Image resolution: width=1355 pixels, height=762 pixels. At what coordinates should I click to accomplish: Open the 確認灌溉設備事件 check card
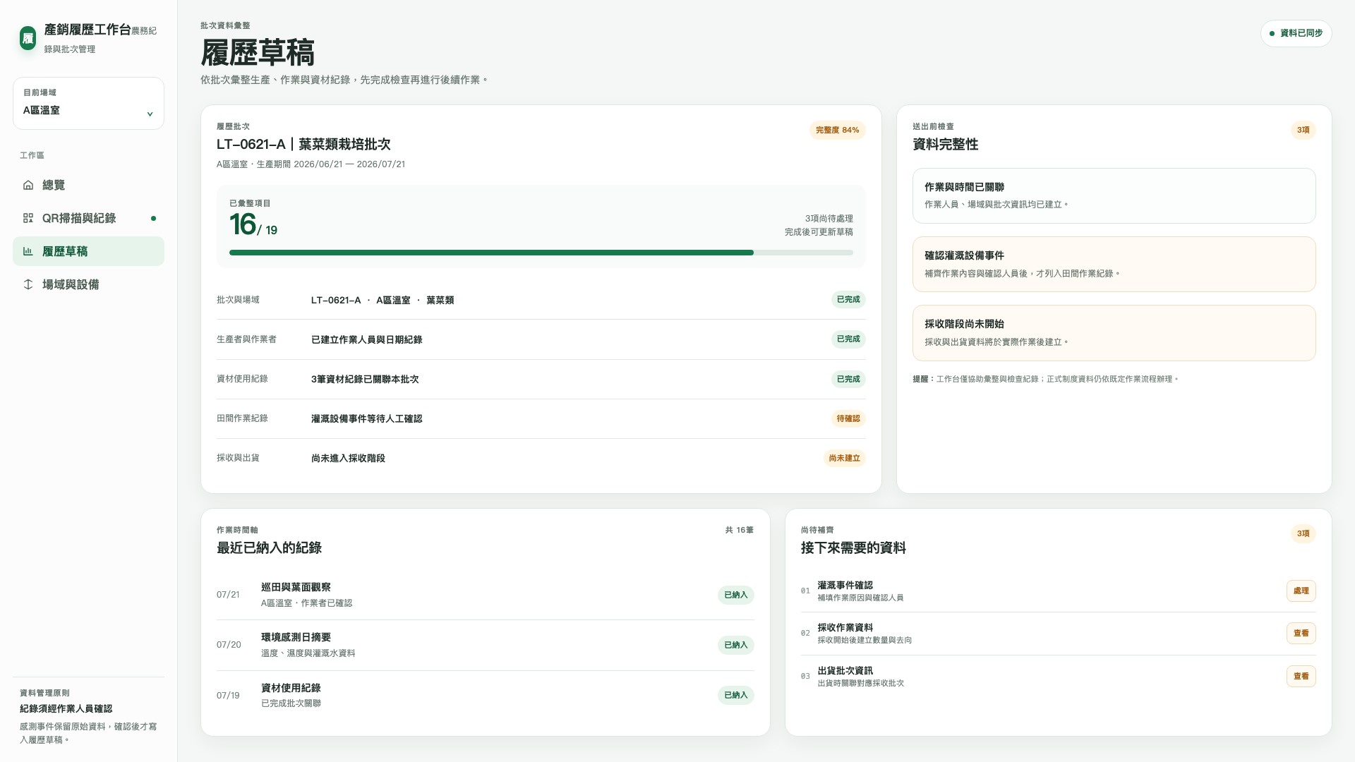(x=1114, y=264)
